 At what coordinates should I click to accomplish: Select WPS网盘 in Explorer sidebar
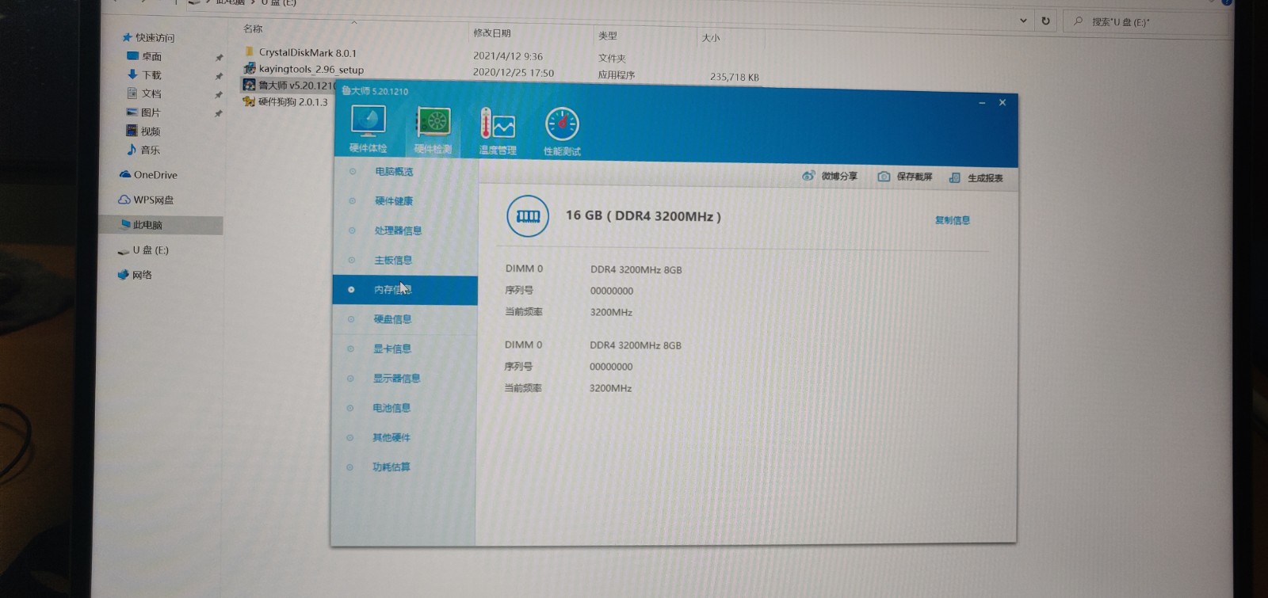[147, 200]
